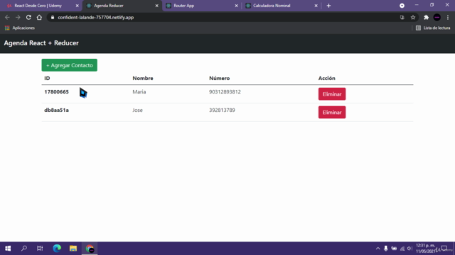Select ID cell db8aa51a
The image size is (455, 255).
(x=56, y=110)
